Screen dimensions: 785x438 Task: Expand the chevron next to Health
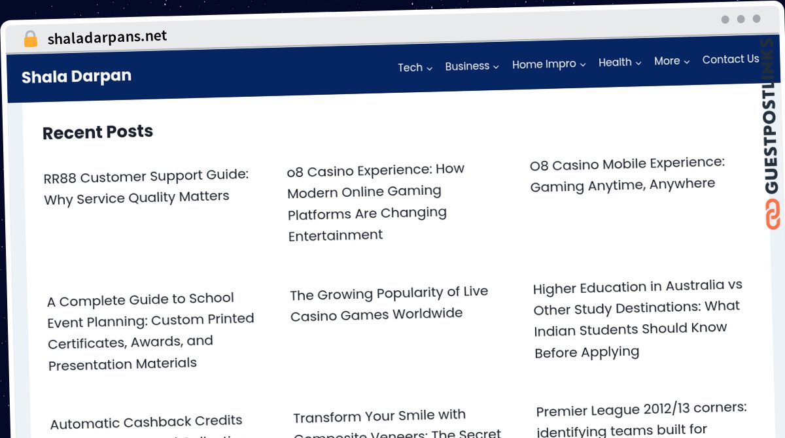point(638,63)
